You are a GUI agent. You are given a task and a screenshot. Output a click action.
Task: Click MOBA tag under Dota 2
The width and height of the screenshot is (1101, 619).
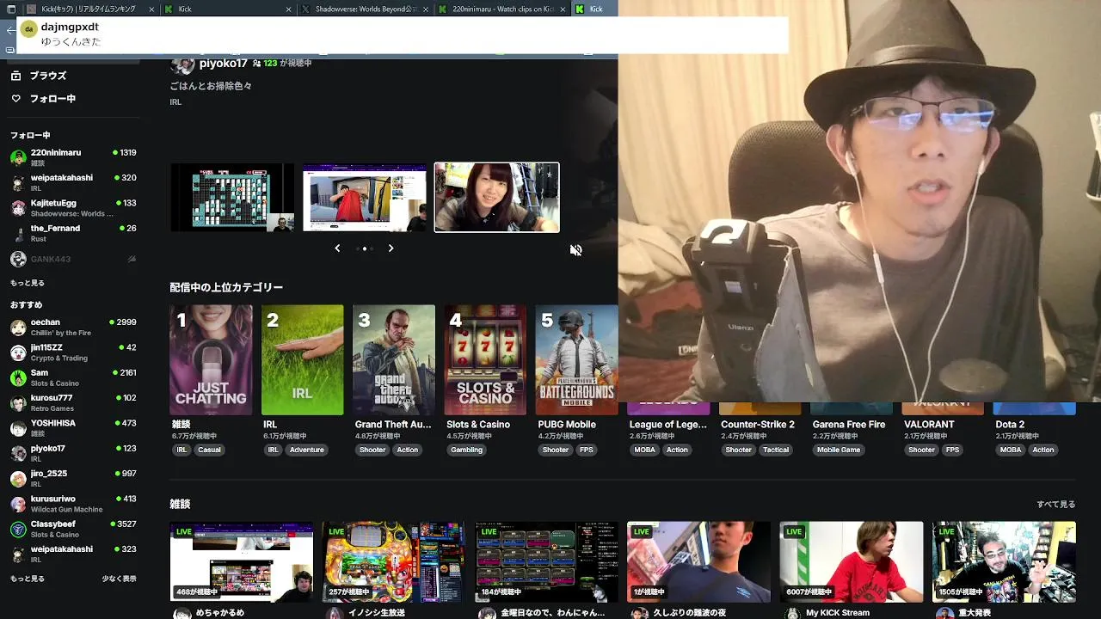tap(1011, 450)
